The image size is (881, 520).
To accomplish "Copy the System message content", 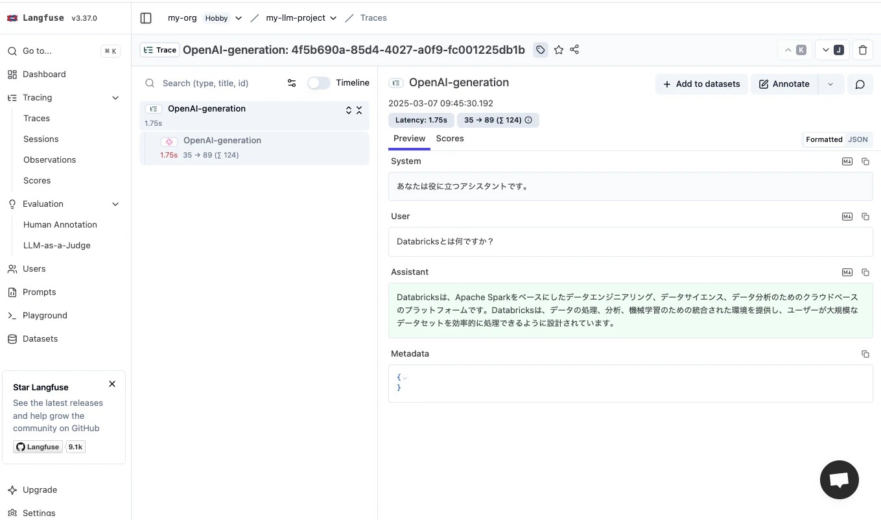I will (865, 161).
